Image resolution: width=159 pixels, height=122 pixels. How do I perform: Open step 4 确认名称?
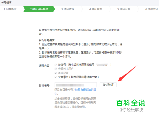(x=96, y=9)
